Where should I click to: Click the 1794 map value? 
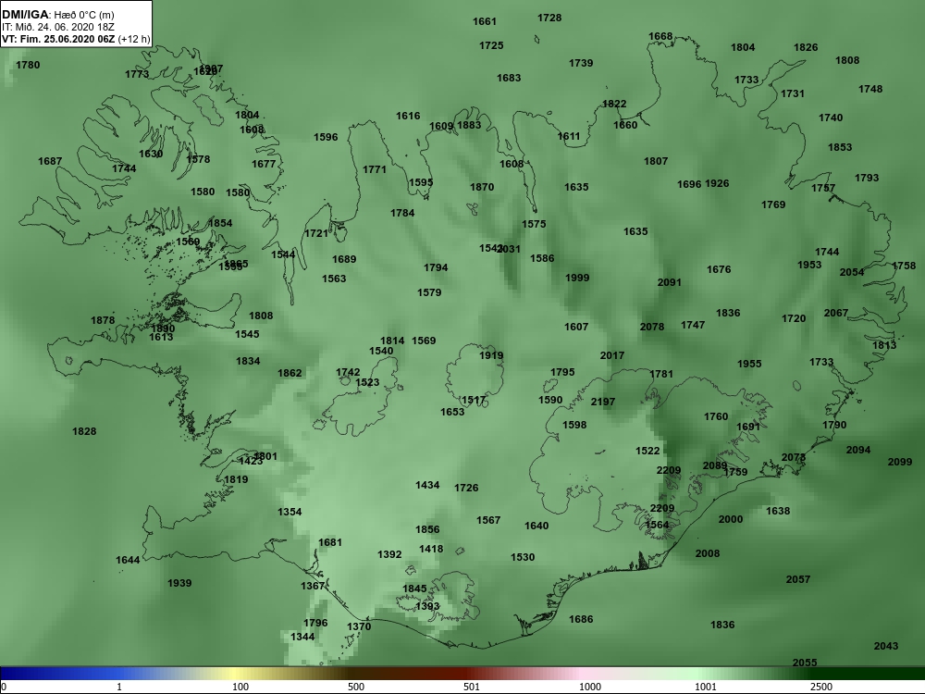tap(436, 268)
